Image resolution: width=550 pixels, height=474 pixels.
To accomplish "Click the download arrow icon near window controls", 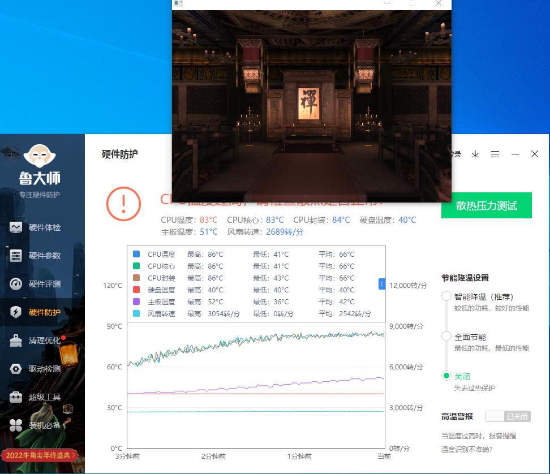I will point(475,154).
